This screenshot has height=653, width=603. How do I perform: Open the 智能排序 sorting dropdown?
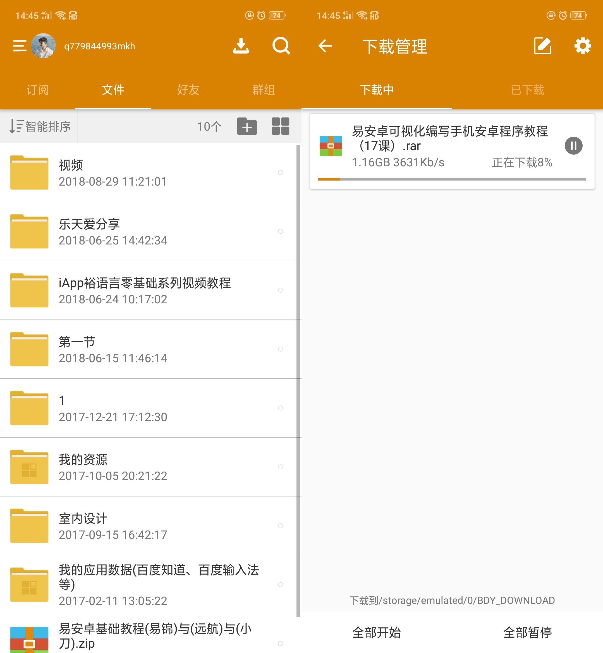[39, 126]
